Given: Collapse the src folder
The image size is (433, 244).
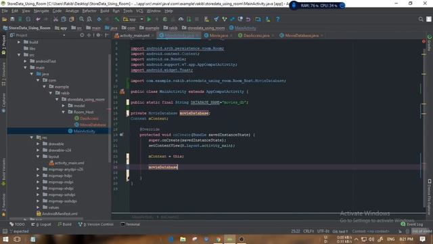Looking at the screenshot, I should [x=19, y=55].
